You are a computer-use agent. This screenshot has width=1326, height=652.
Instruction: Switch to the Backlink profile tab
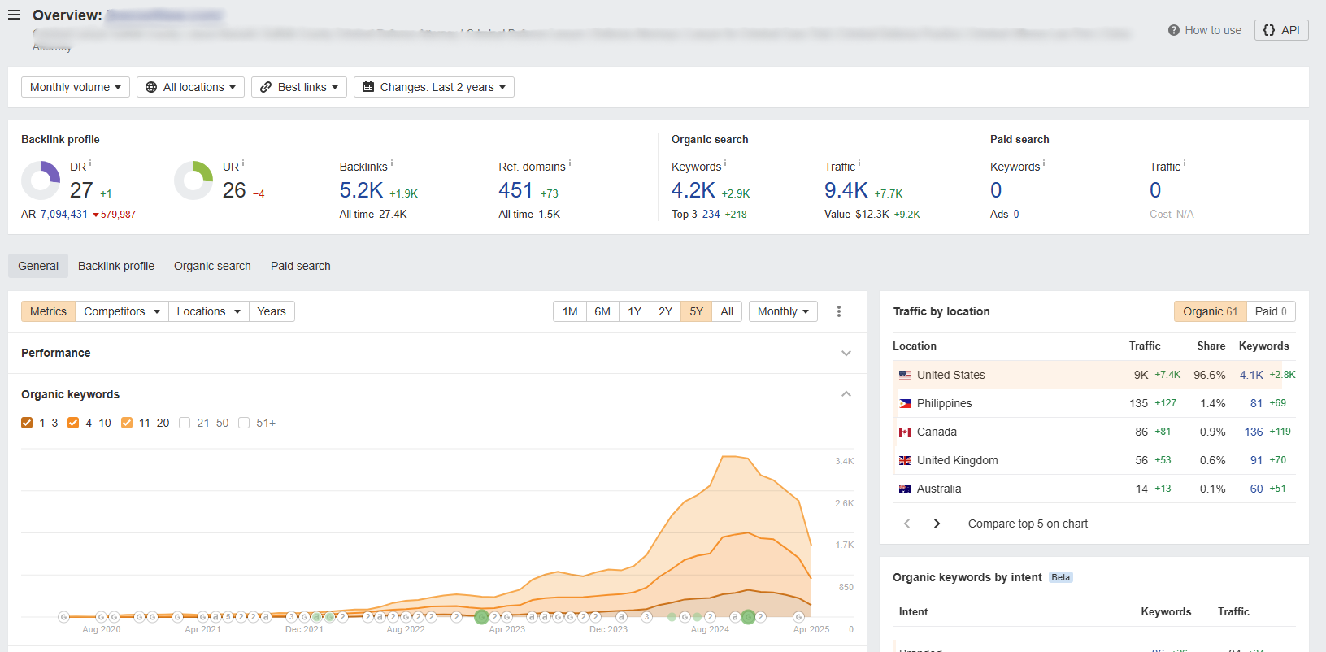116,266
